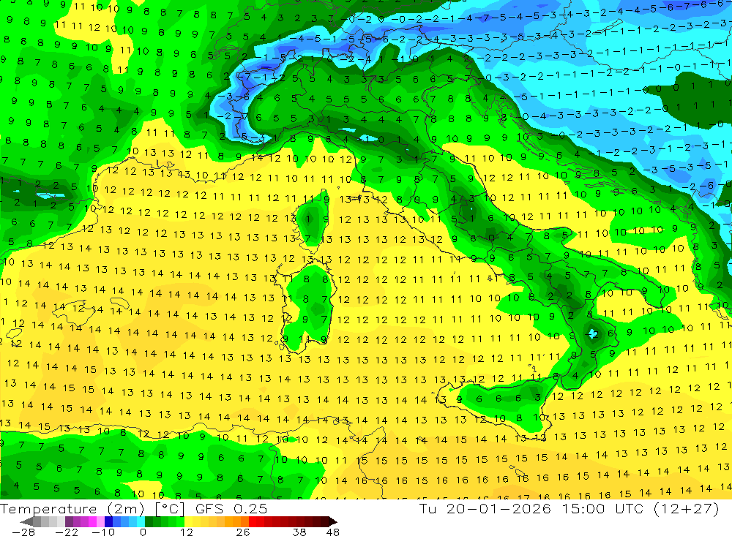Click the green Corsica island area
The width and height of the screenshot is (732, 536).
click(313, 219)
